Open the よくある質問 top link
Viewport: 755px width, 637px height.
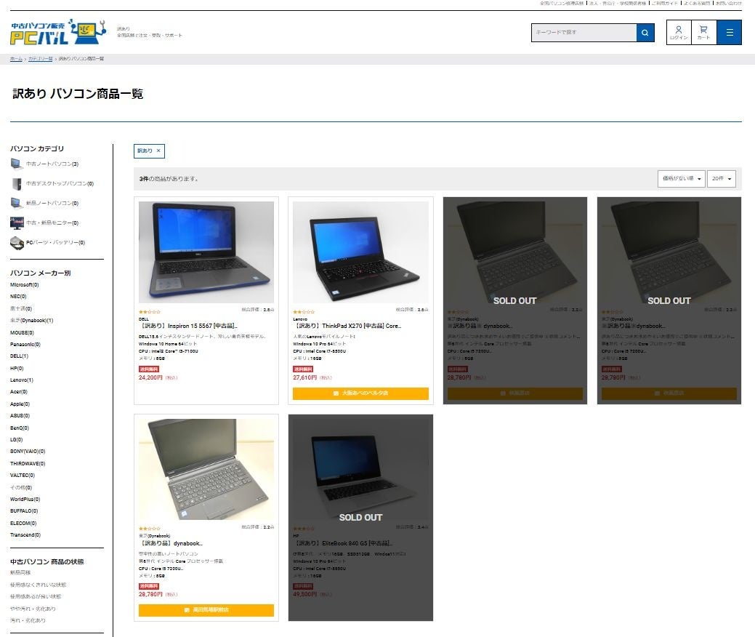click(x=697, y=3)
